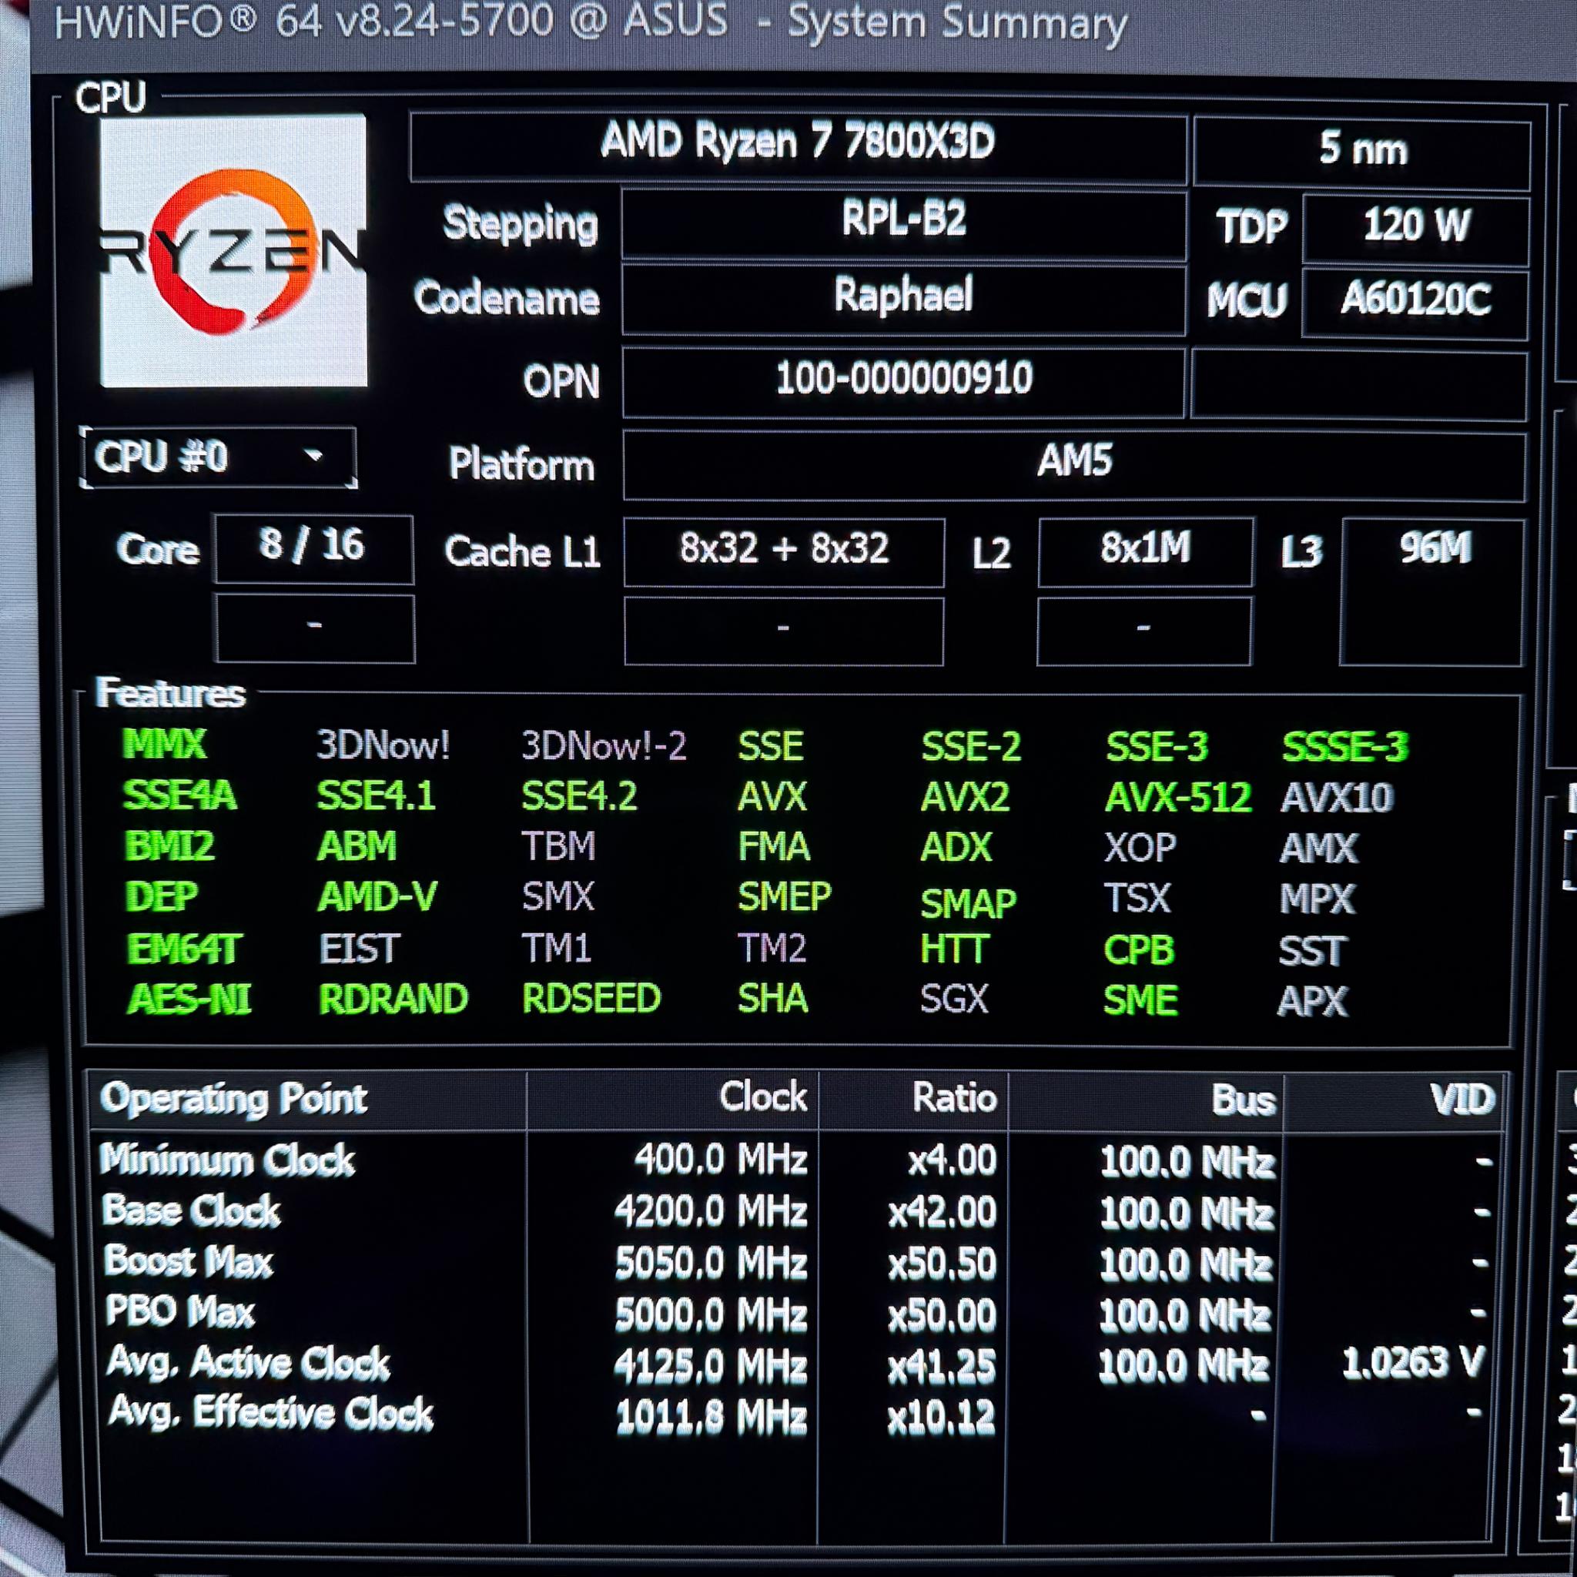This screenshot has width=1577, height=1577.
Task: Click the MMX feature label
Action: point(164,744)
